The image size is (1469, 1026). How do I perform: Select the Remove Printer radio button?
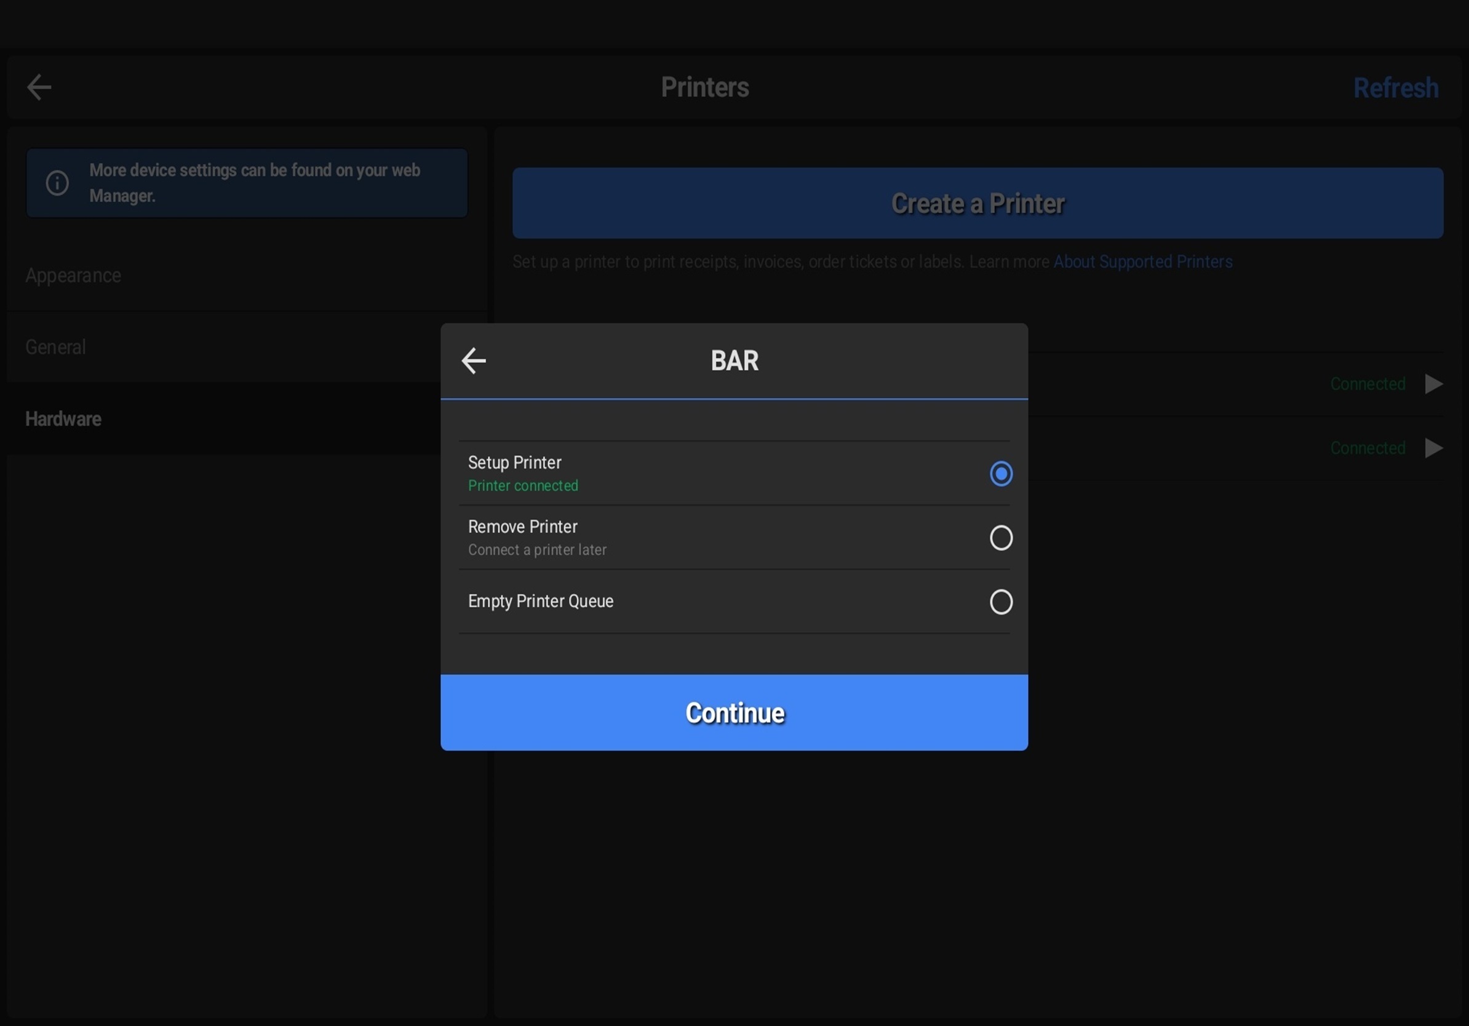pos(1001,538)
